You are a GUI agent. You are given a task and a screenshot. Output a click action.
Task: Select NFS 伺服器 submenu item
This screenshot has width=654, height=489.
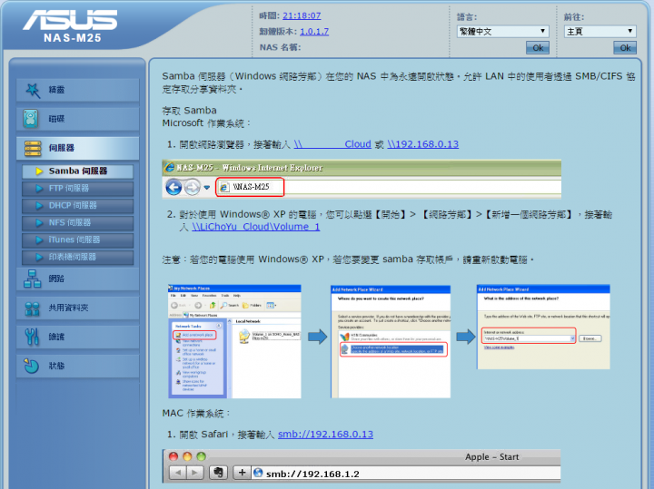point(78,223)
